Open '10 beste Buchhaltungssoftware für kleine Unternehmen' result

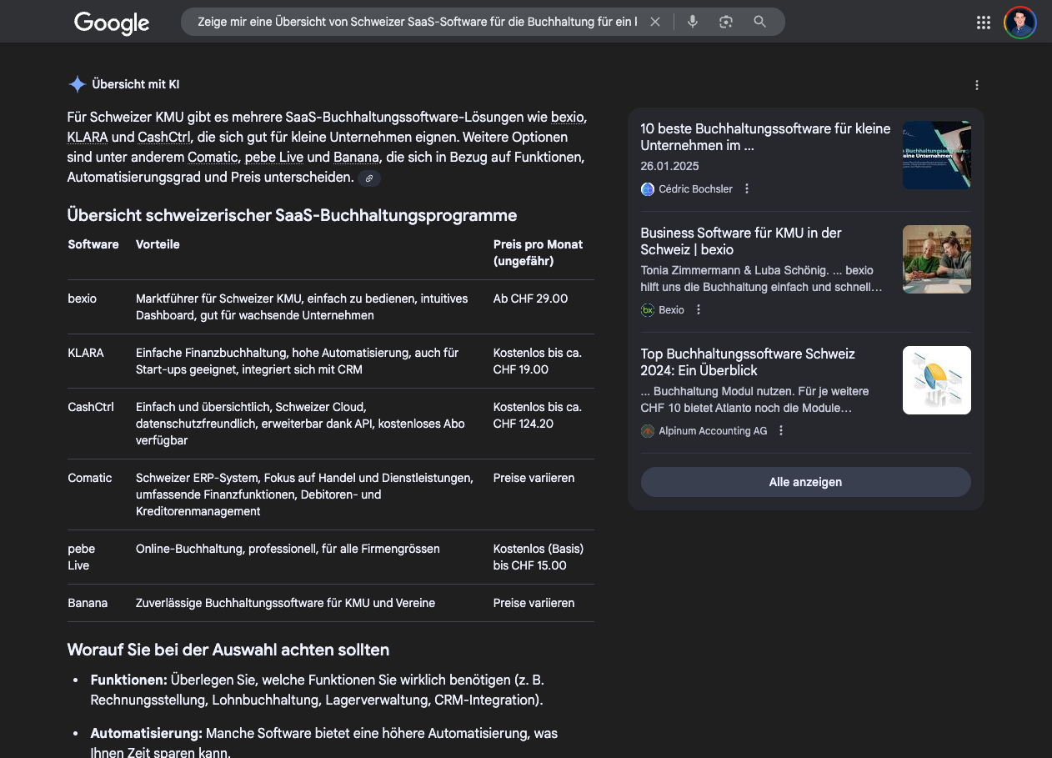pyautogui.click(x=765, y=137)
